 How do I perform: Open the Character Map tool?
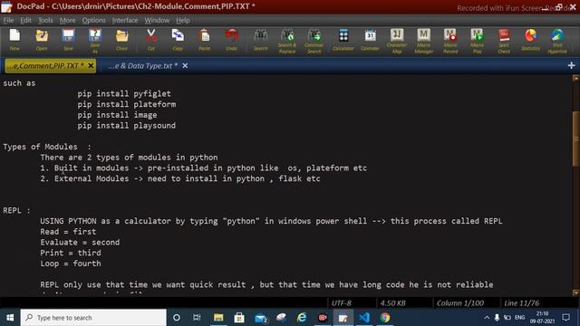(397, 41)
